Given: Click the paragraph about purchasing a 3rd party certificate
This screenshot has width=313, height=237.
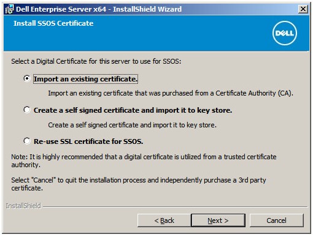Looking at the screenshot, I should (x=139, y=184).
